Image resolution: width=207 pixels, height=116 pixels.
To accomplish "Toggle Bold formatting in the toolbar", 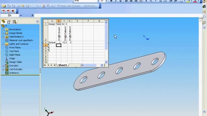I will click(x=111, y=1).
